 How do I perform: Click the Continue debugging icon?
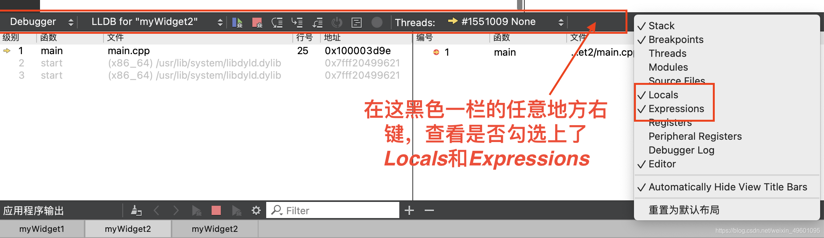click(x=237, y=22)
